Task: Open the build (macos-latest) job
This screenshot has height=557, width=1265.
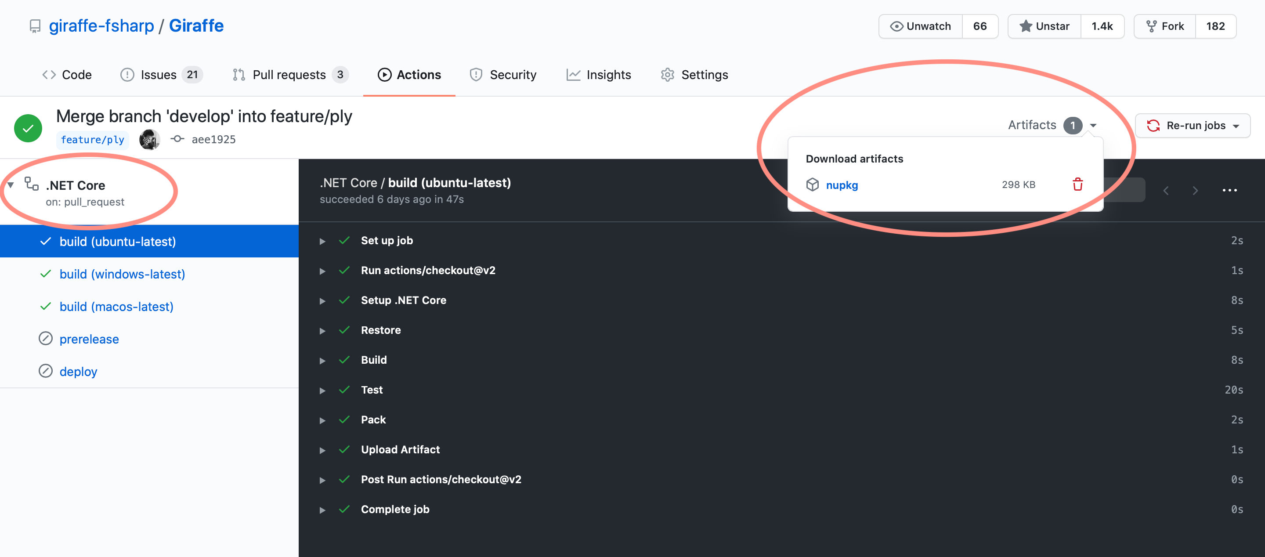Action: (x=116, y=306)
